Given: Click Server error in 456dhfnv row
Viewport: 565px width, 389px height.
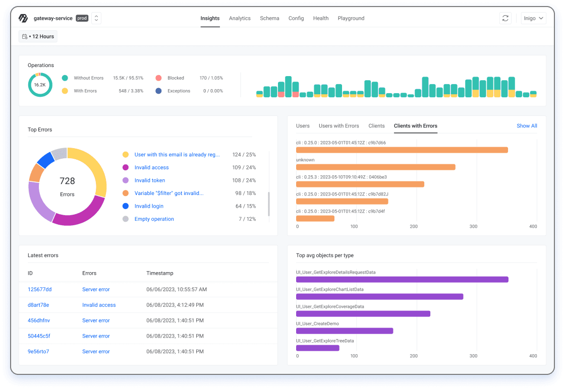Looking at the screenshot, I should click(96, 320).
